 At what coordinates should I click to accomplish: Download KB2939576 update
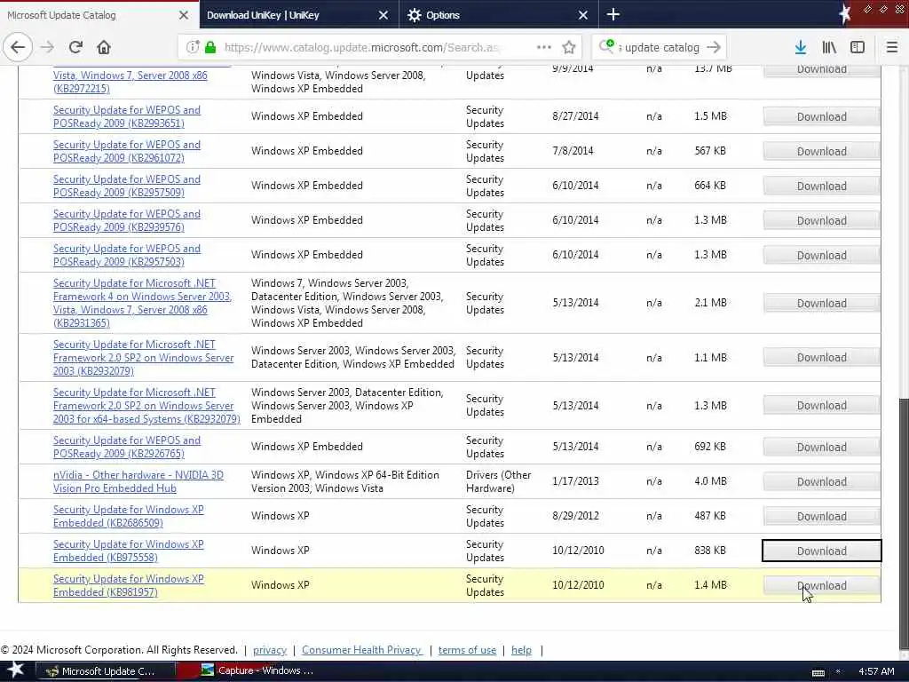coord(821,221)
